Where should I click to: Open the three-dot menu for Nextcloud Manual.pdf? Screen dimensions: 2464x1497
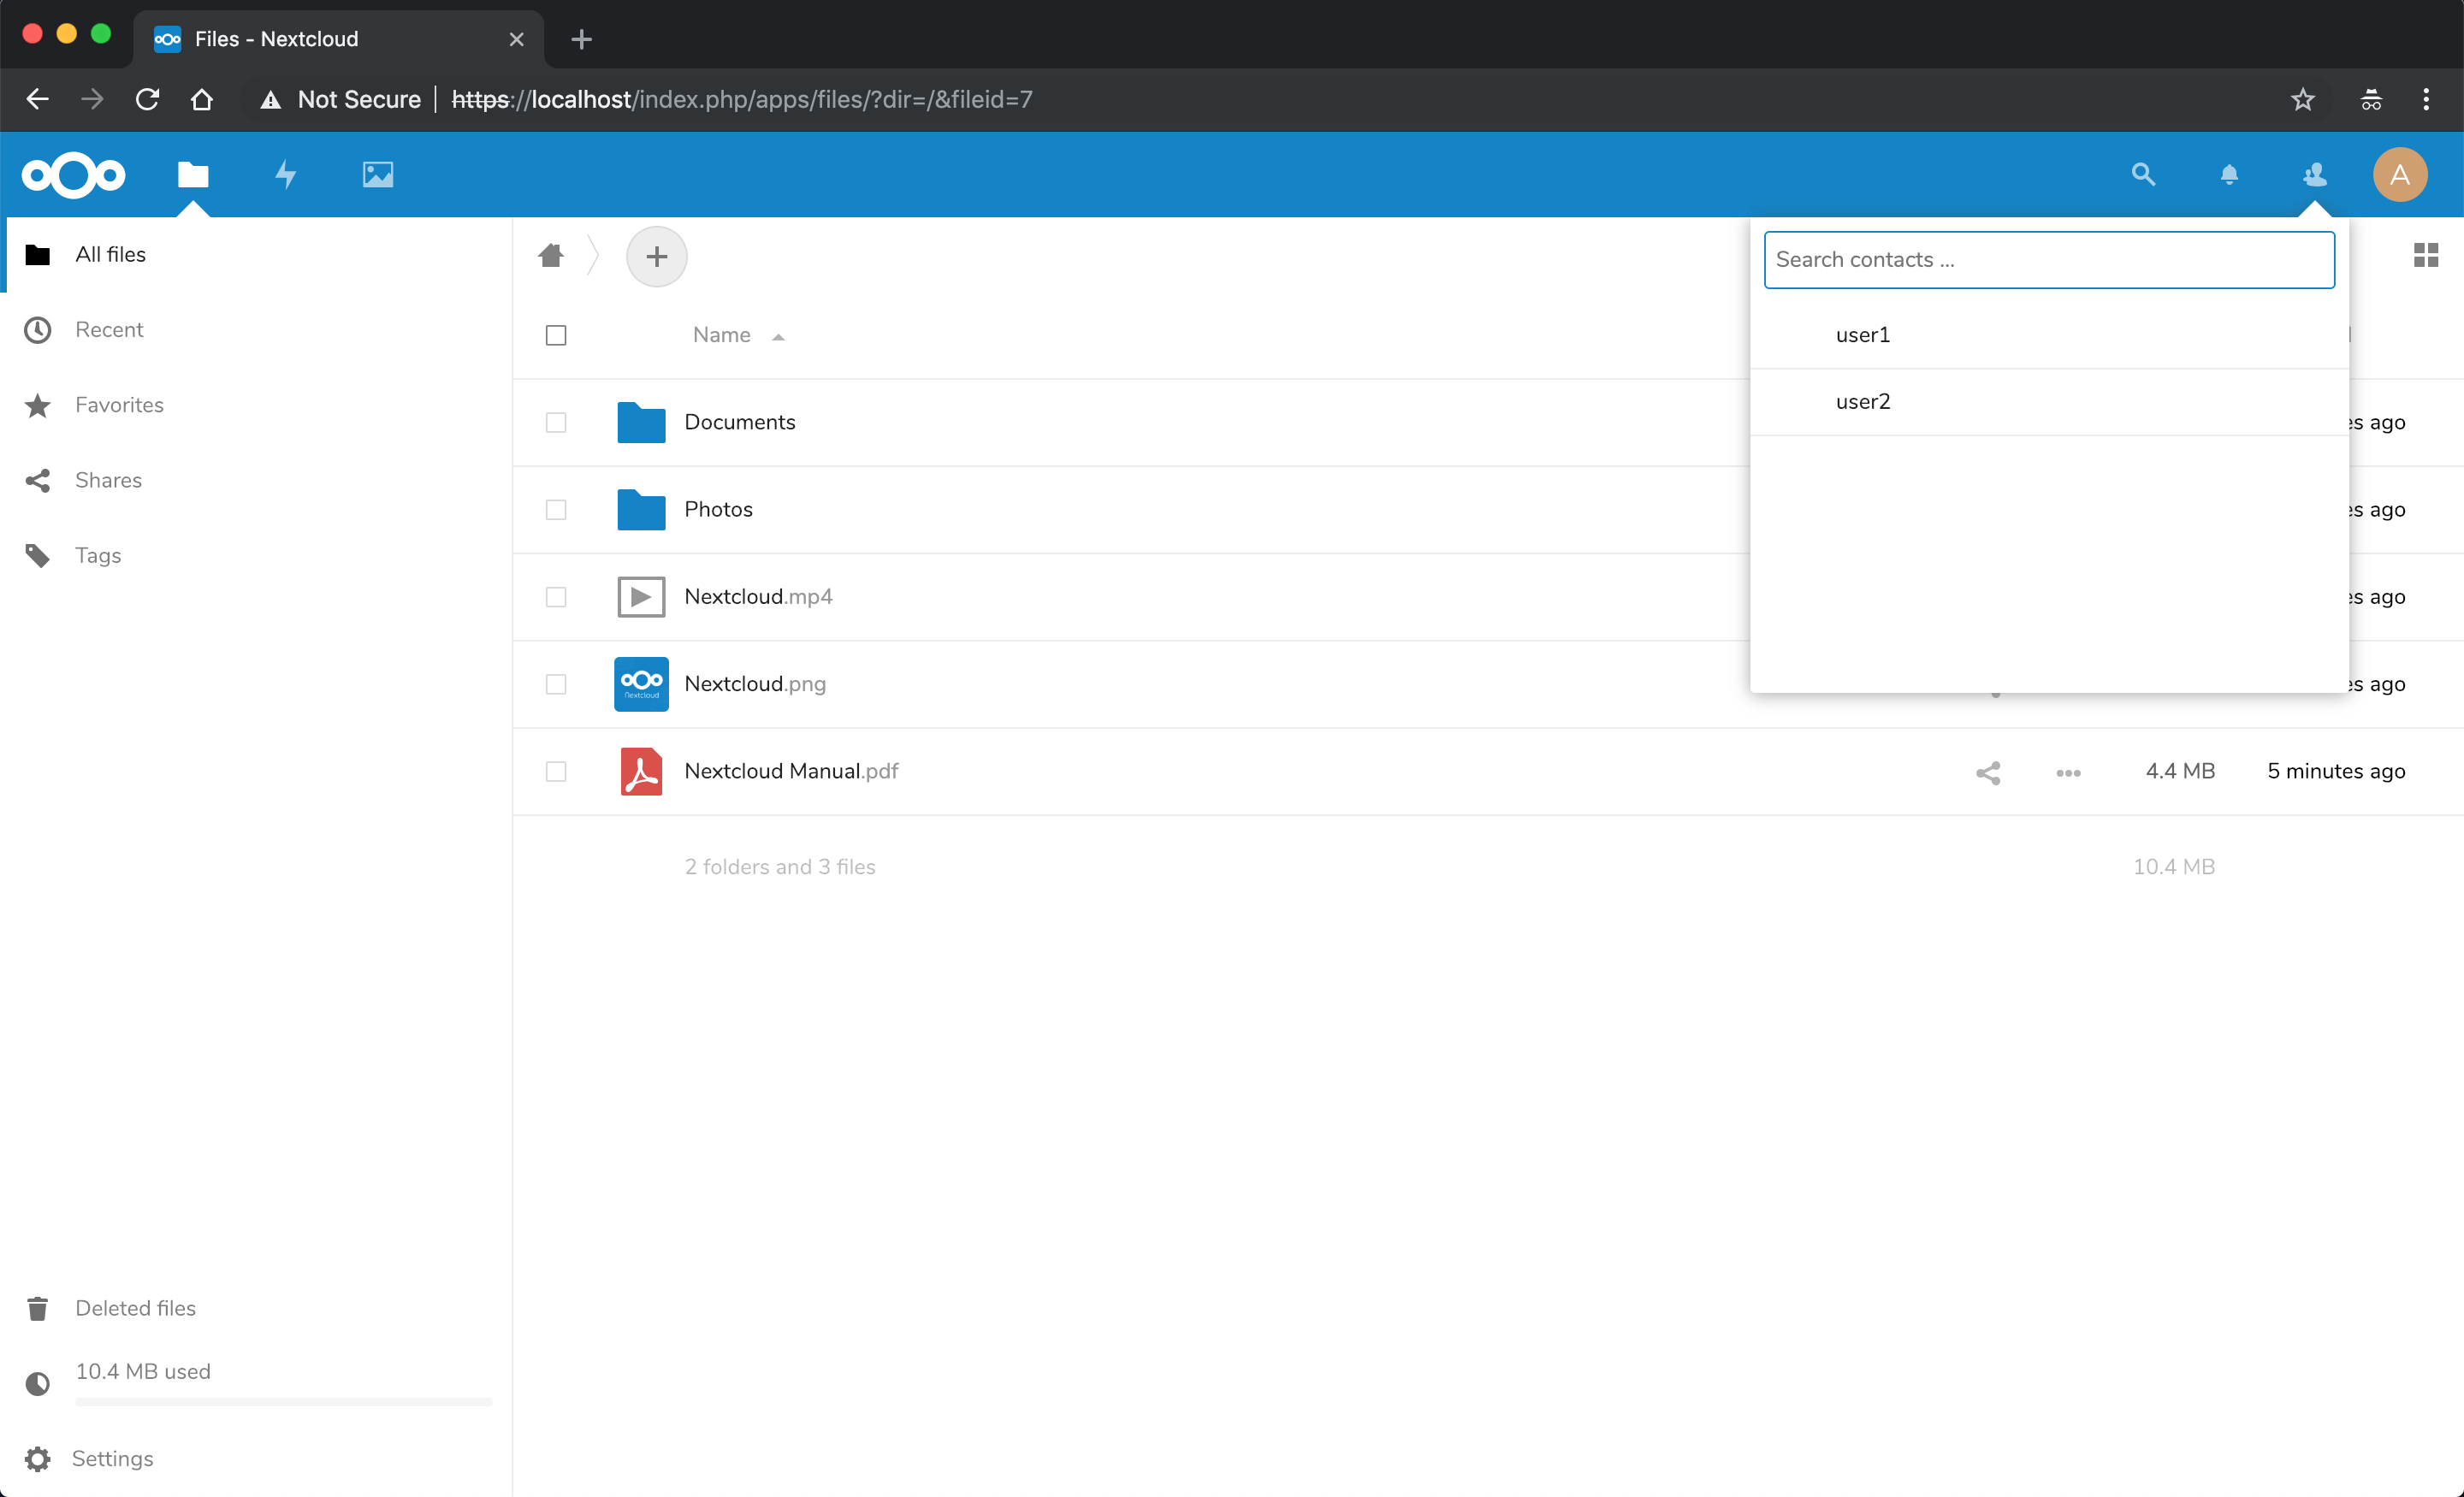[x=2068, y=772]
